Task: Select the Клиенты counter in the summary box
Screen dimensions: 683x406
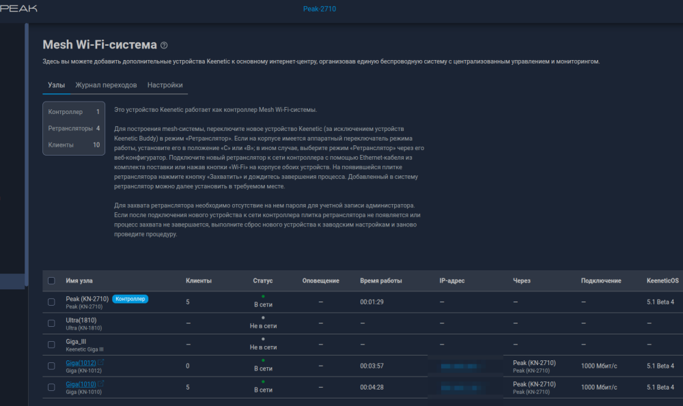Action: (74, 145)
